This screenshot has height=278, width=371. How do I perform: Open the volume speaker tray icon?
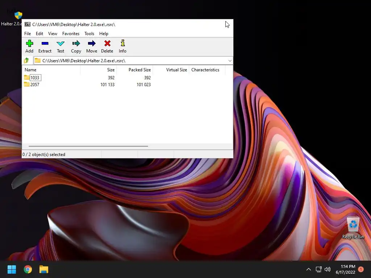pyautogui.click(x=328, y=269)
